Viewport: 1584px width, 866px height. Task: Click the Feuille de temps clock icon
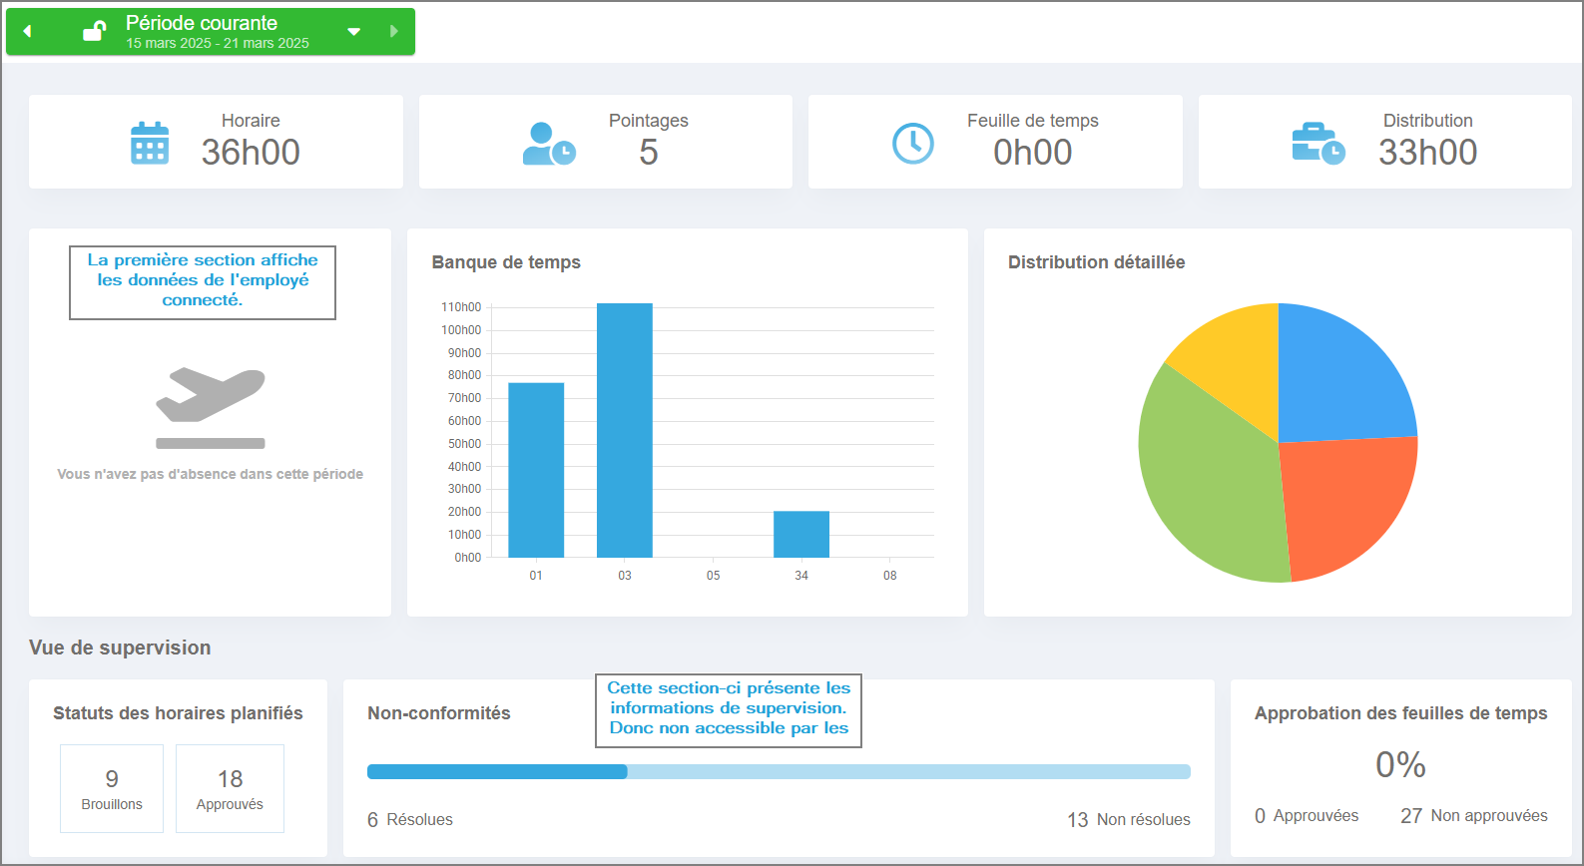(912, 144)
